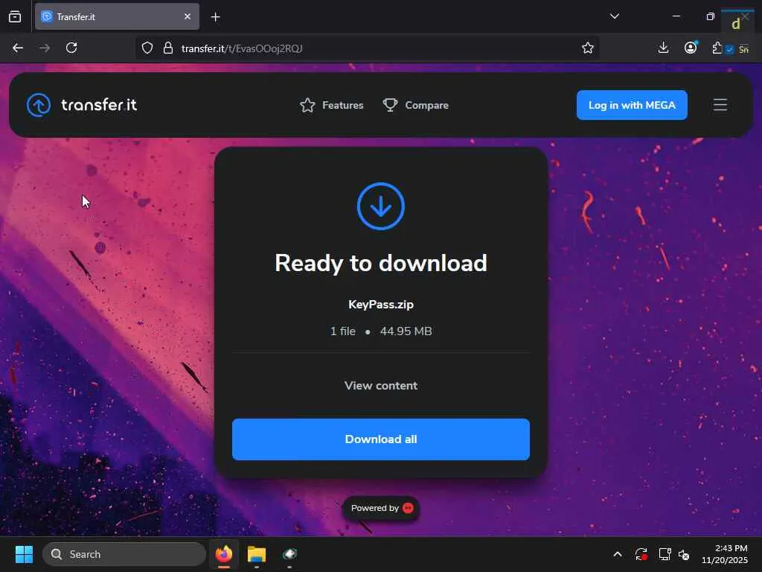Click the taskbar Search box

tap(124, 554)
